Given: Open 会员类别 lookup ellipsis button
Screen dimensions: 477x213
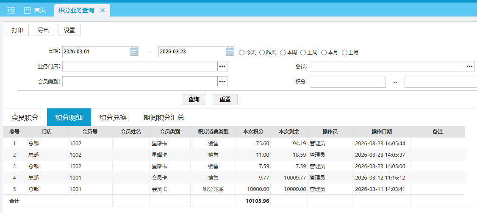Looking at the screenshot, I should click(x=222, y=82).
